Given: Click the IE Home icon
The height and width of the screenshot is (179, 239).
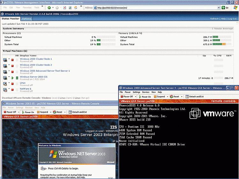Looking at the screenshot, I should 76,8.
